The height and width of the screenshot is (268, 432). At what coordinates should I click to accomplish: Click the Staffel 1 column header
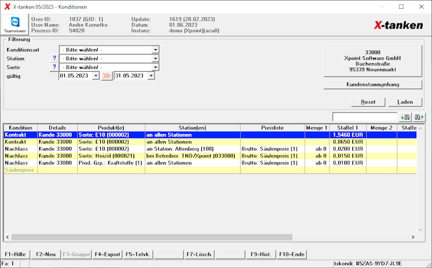tap(348, 128)
